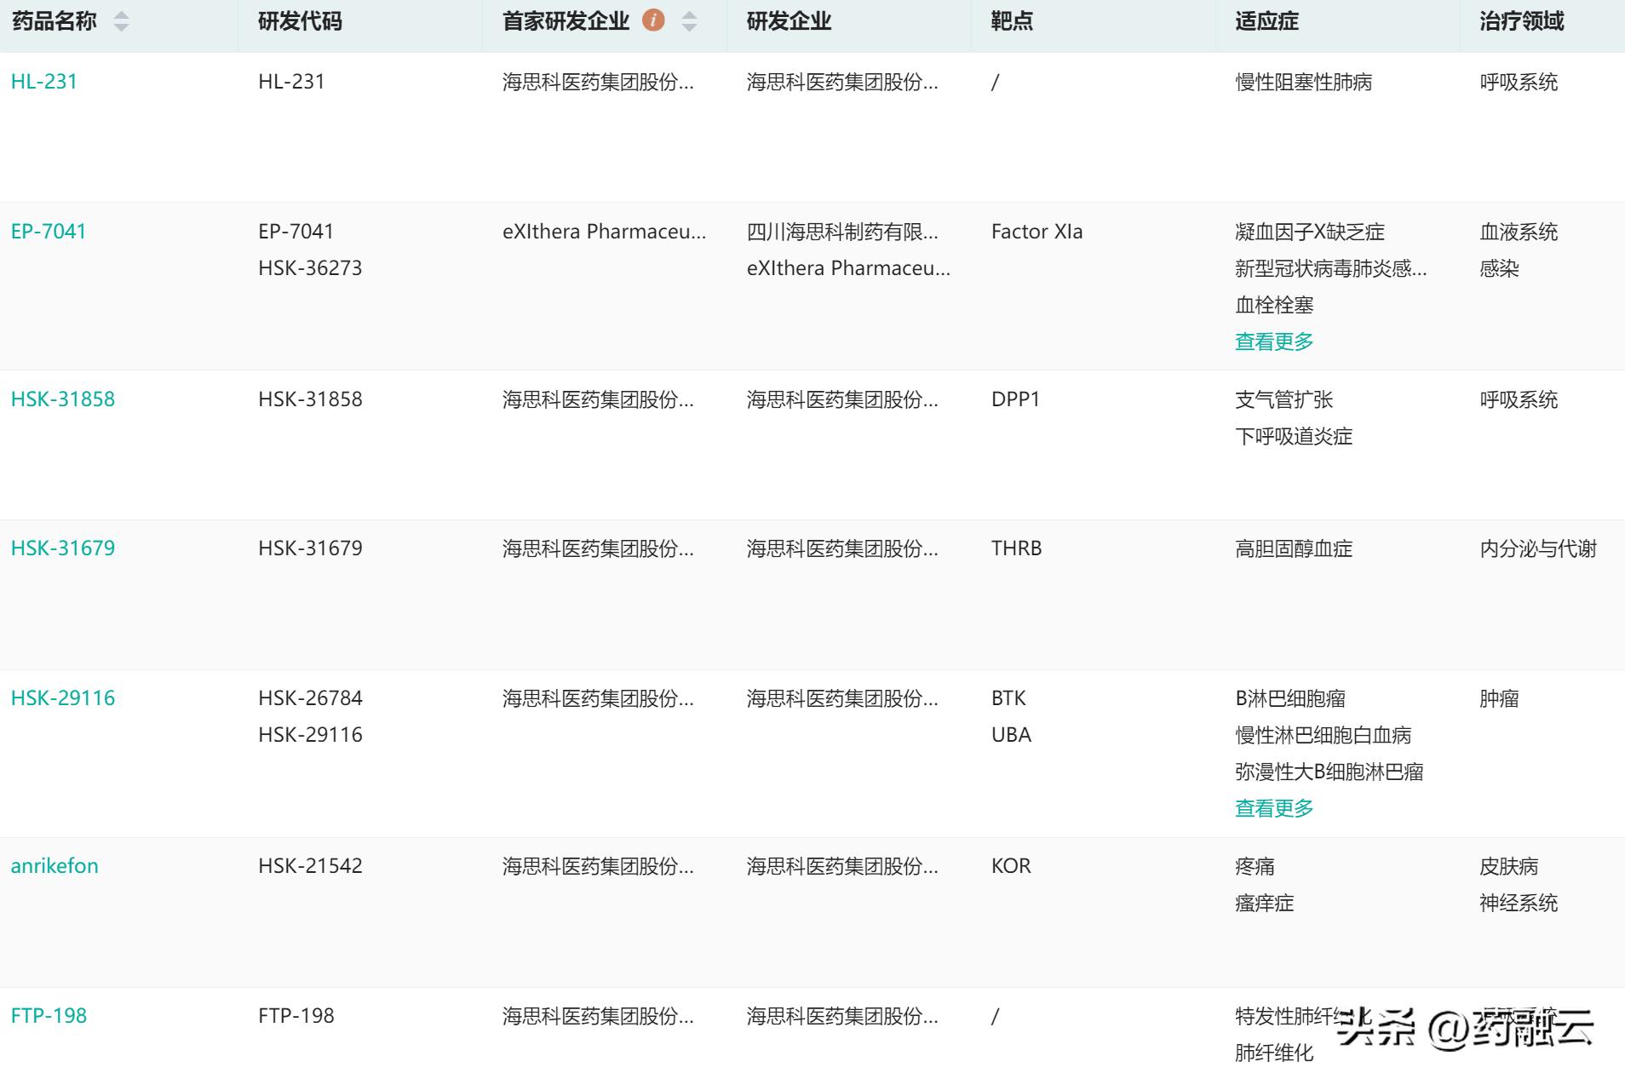The width and height of the screenshot is (1625, 1079).
Task: Open drug detail link HL-231
Action: tap(43, 82)
